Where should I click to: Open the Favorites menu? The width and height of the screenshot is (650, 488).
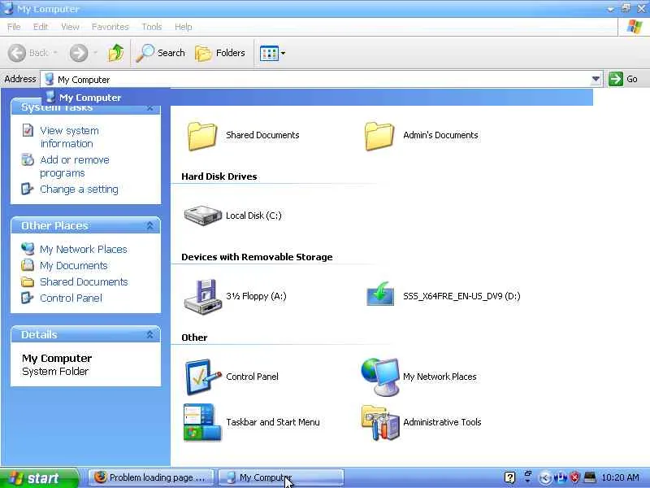[110, 27]
